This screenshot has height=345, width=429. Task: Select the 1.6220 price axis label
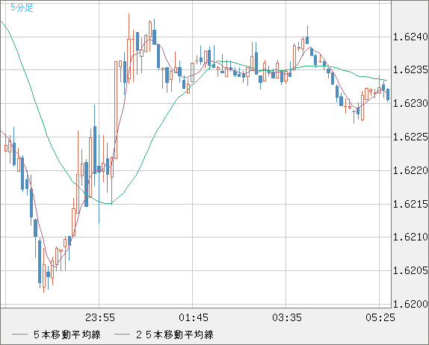[x=410, y=170]
